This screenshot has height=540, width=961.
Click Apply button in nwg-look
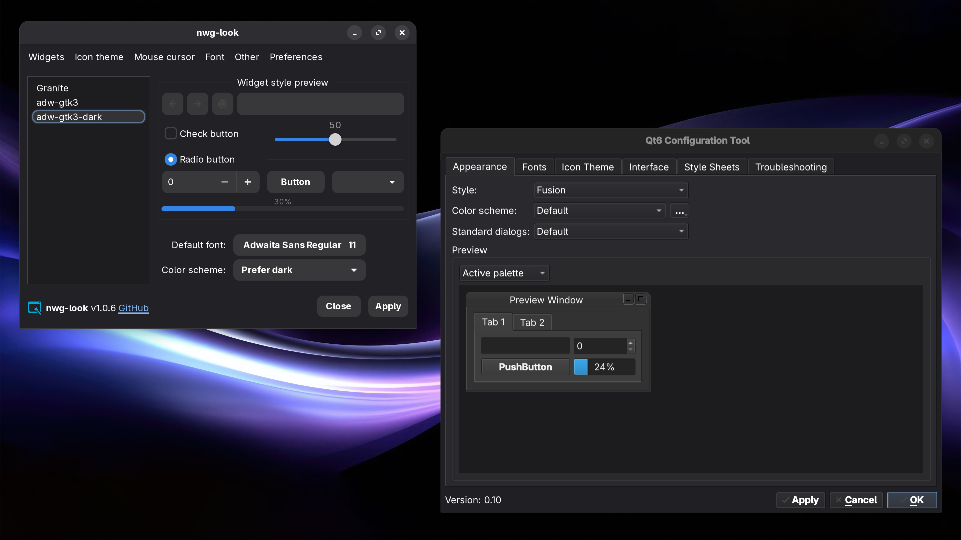click(388, 306)
